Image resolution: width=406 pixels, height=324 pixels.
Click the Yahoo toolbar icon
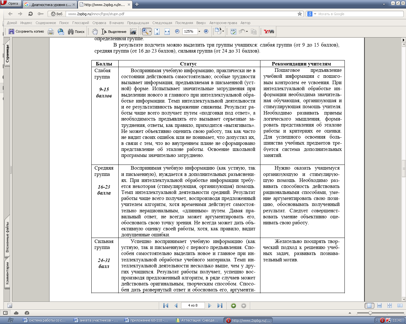269,32
